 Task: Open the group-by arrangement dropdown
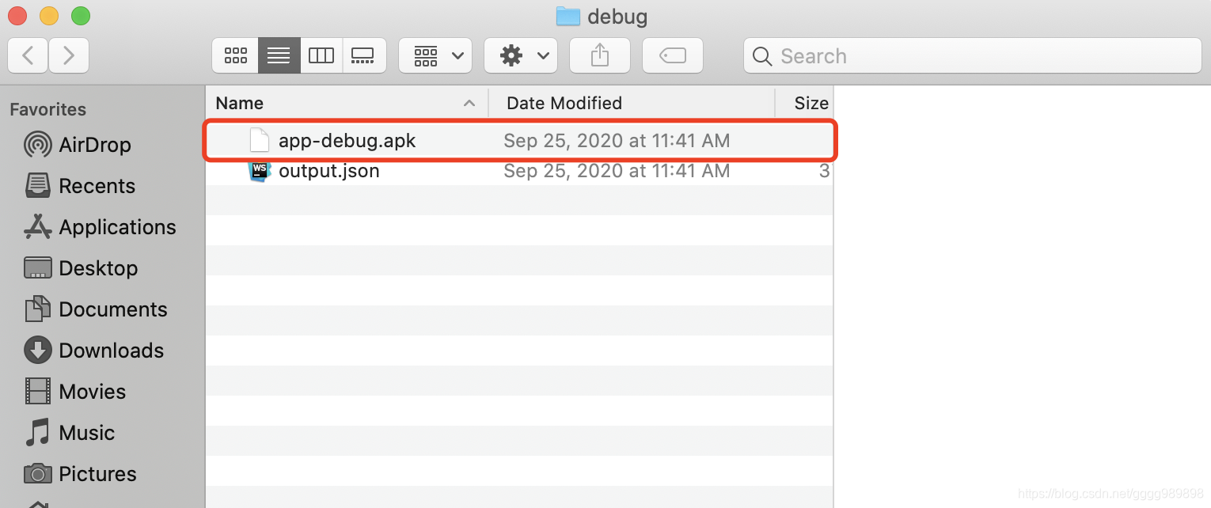pyautogui.click(x=435, y=55)
